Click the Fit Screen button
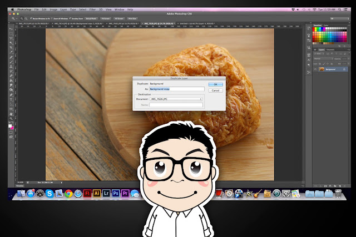 (106, 18)
